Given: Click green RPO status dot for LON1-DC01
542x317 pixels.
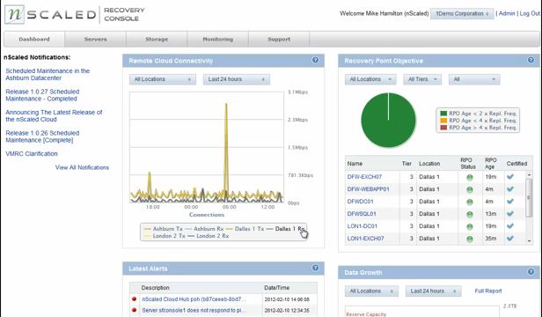Looking at the screenshot, I should pyautogui.click(x=470, y=226).
